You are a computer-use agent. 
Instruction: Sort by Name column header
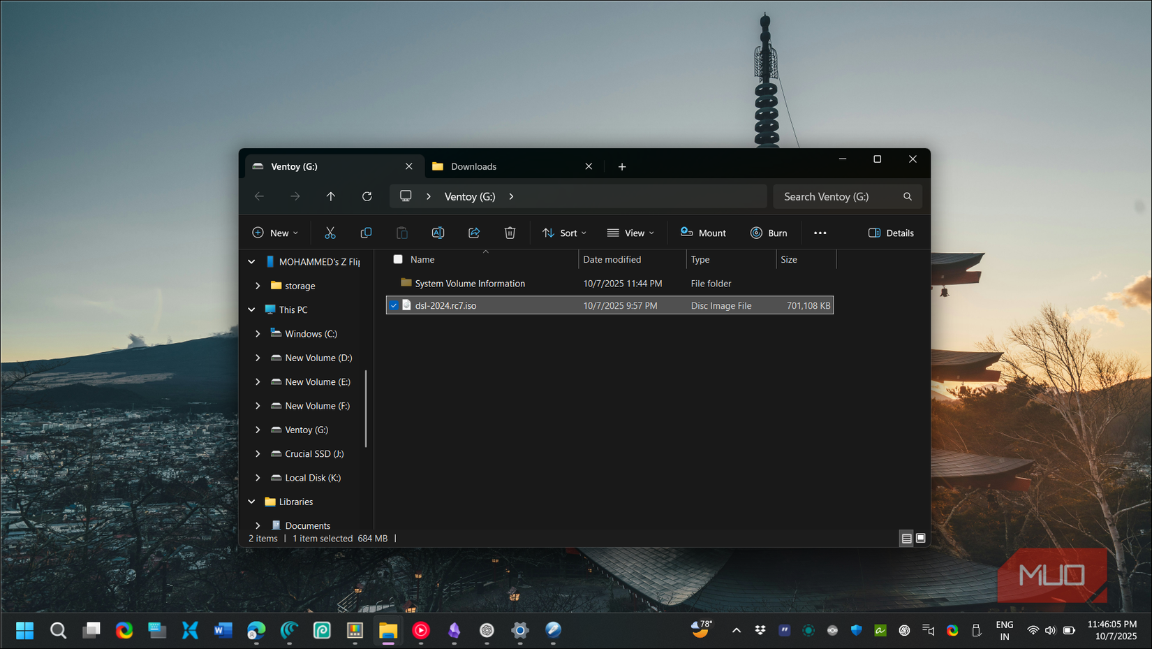coord(422,259)
